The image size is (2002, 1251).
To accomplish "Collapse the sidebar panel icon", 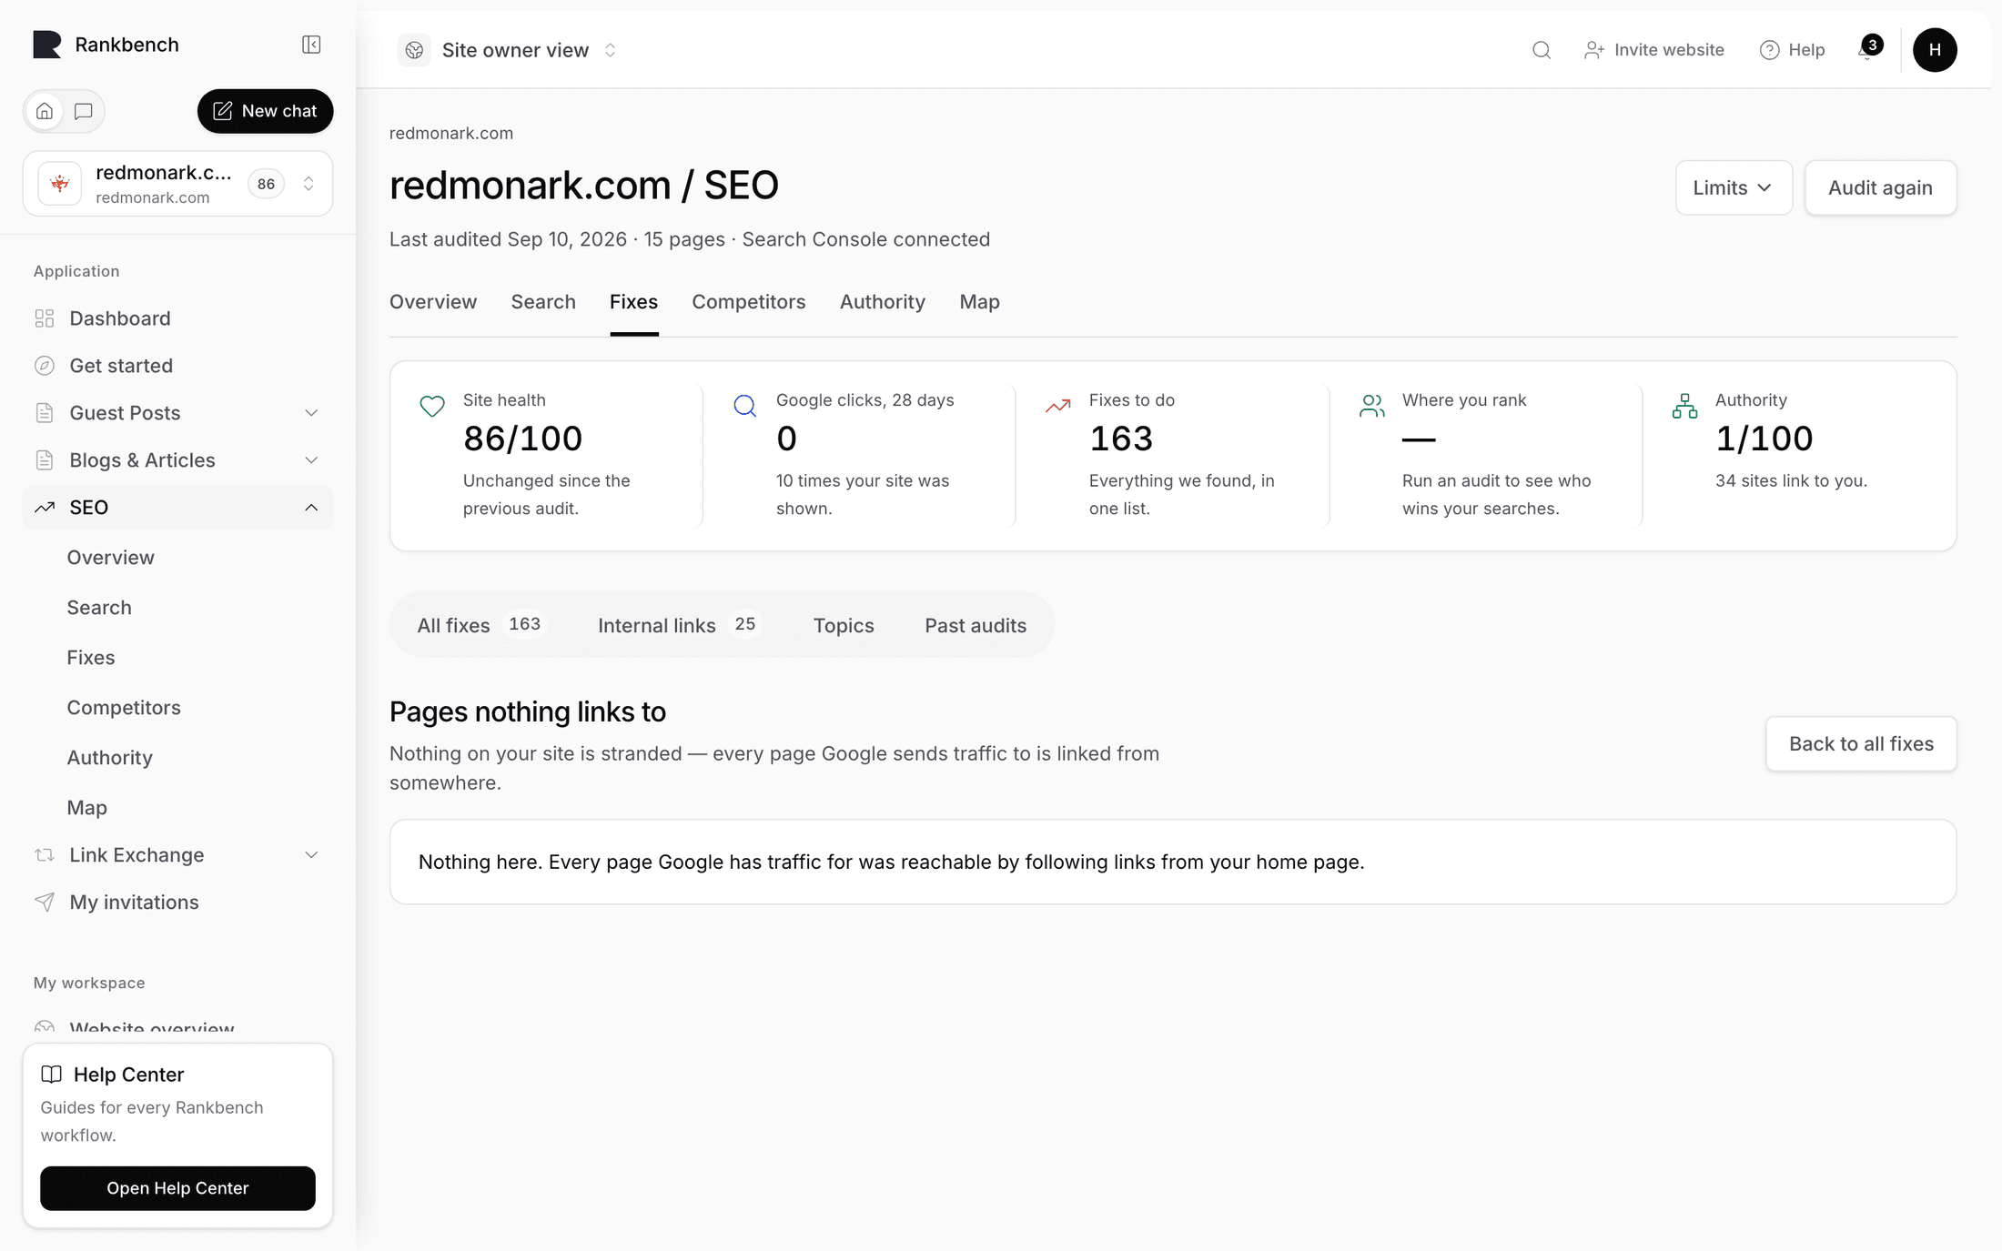I will click(x=311, y=45).
